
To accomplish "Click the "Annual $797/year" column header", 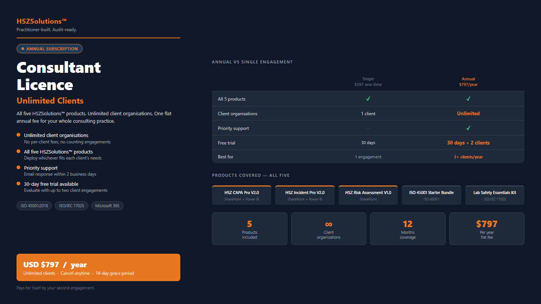I will [468, 82].
